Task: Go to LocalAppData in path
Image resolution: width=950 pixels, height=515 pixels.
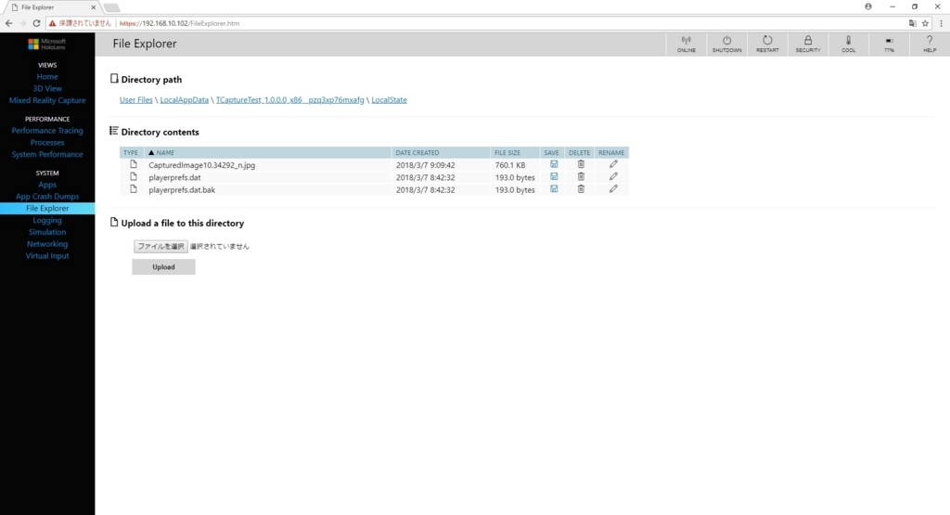Action: (185, 100)
